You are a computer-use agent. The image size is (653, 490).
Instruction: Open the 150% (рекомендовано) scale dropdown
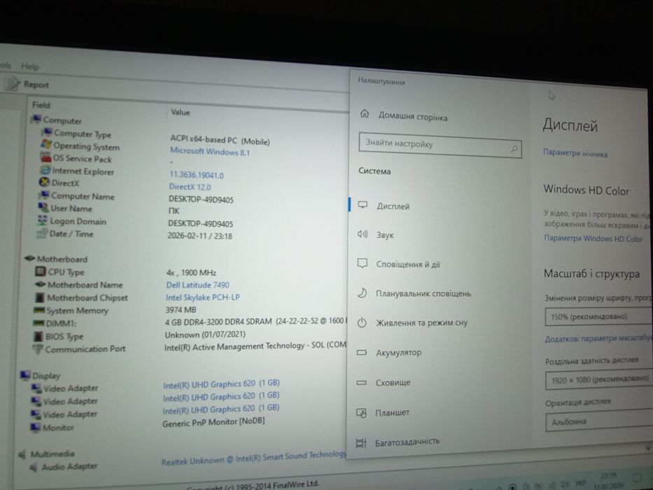pyautogui.click(x=598, y=316)
